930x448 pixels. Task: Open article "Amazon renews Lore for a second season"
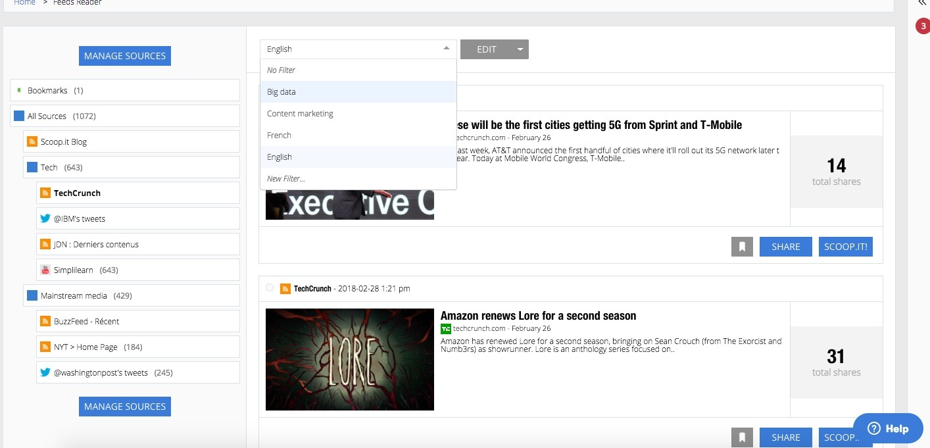tap(539, 316)
